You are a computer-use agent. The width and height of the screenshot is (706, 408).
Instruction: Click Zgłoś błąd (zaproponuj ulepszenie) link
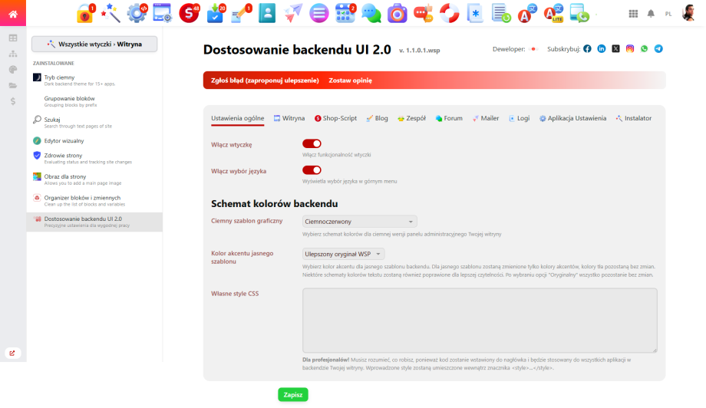pos(265,81)
